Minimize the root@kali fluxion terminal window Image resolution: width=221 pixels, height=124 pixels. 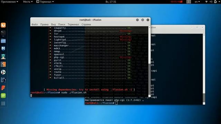coord(137,20)
